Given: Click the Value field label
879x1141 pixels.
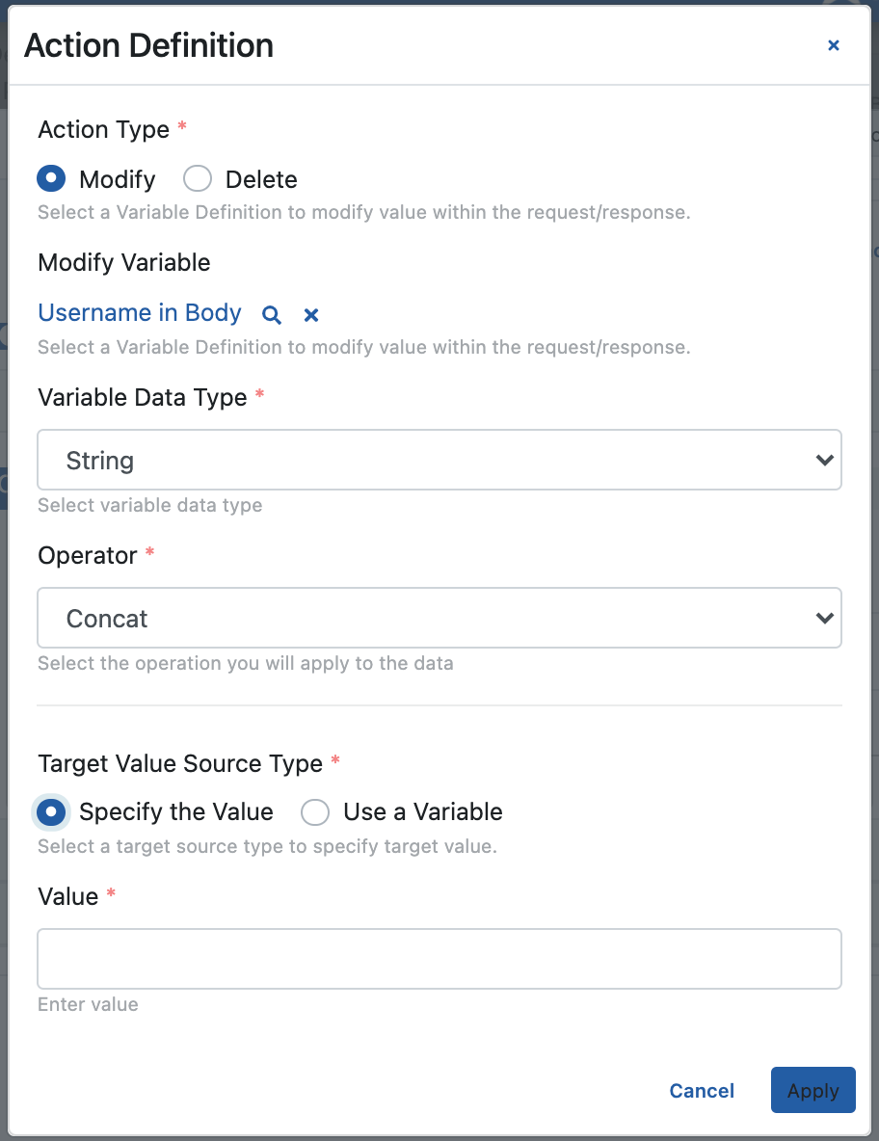Looking at the screenshot, I should pyautogui.click(x=68, y=897).
